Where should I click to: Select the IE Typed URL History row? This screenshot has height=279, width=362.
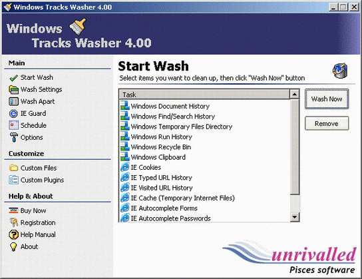[x=204, y=177]
